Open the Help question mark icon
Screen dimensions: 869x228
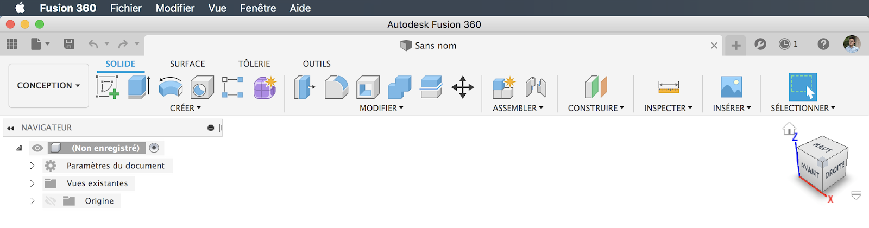point(823,44)
